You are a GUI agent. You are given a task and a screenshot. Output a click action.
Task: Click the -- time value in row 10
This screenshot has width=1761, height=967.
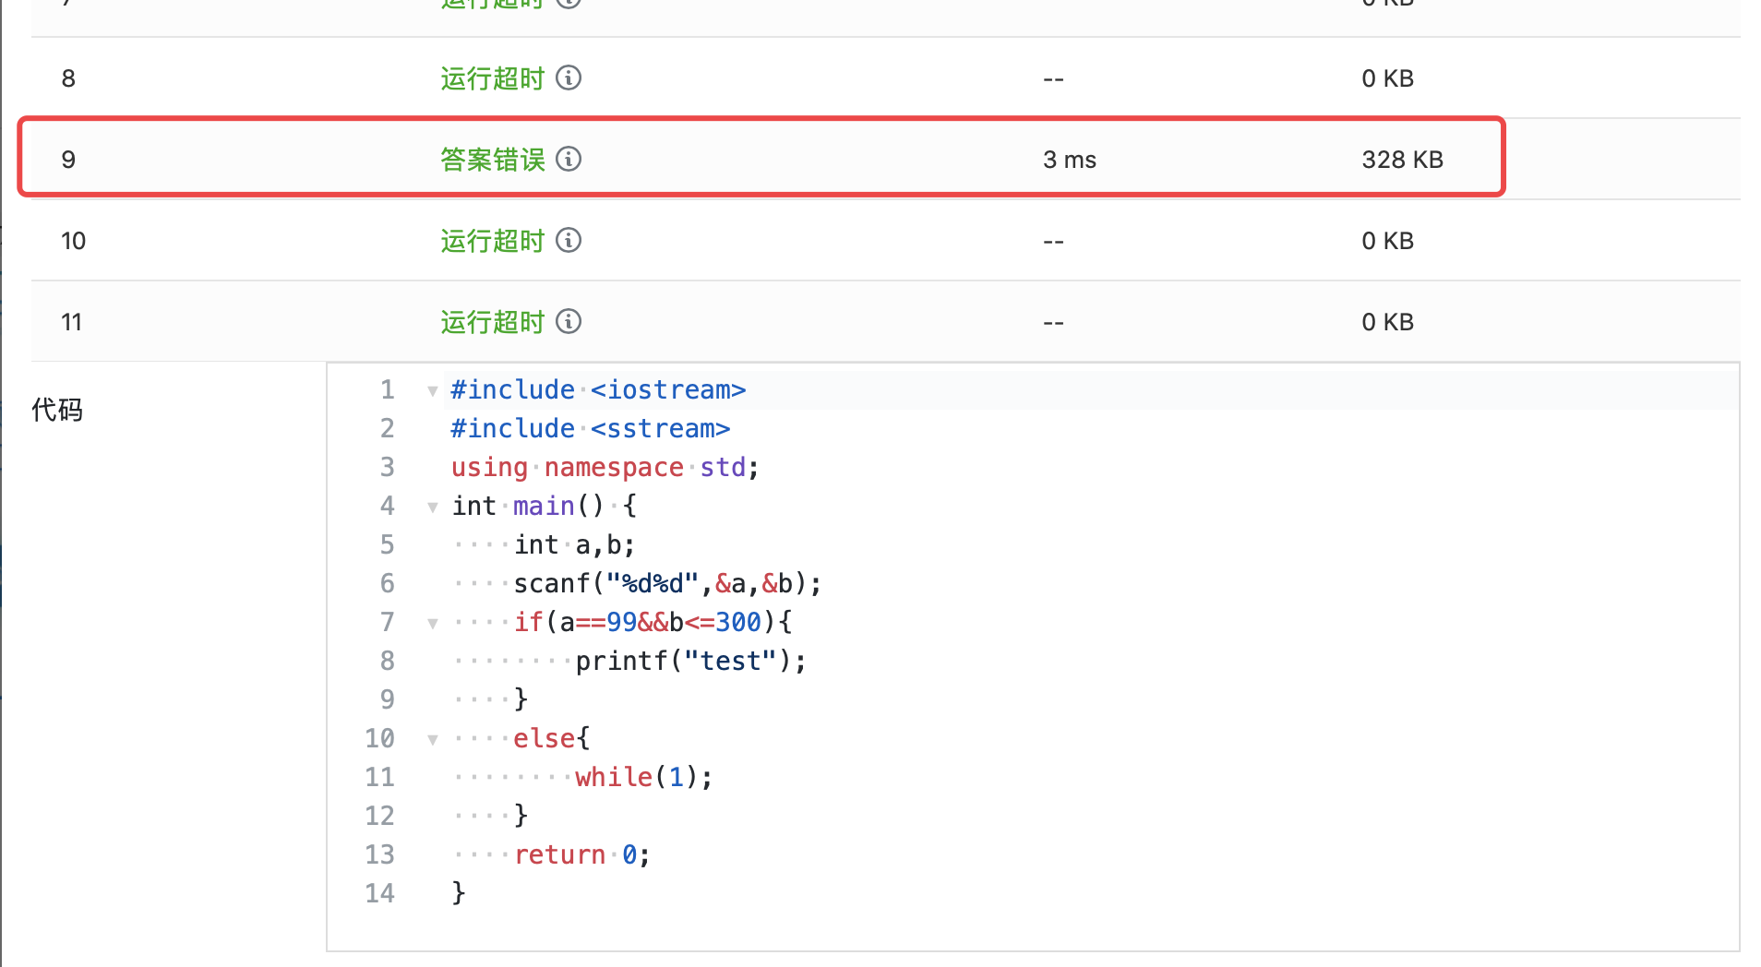pos(1053,243)
